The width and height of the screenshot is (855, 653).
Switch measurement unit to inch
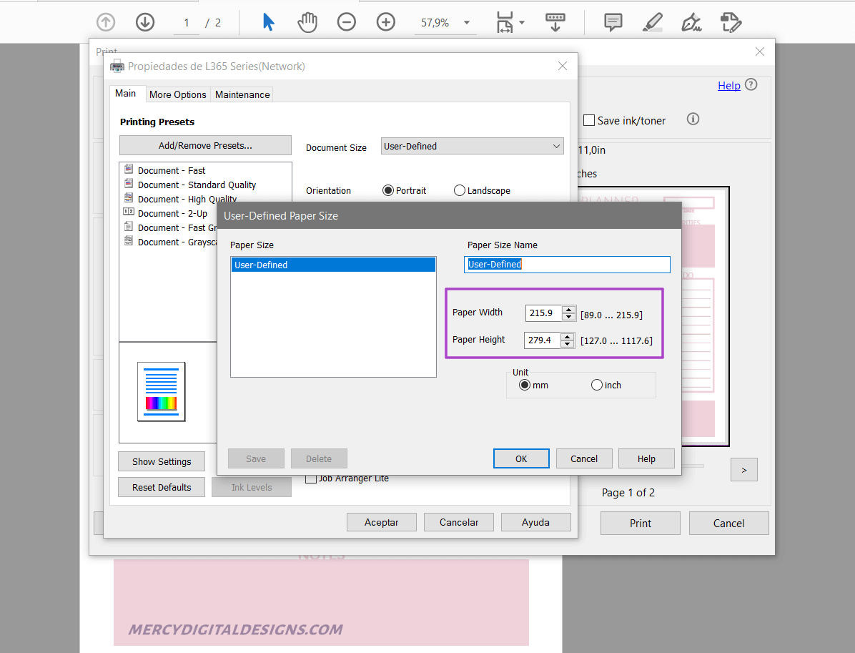(x=597, y=385)
